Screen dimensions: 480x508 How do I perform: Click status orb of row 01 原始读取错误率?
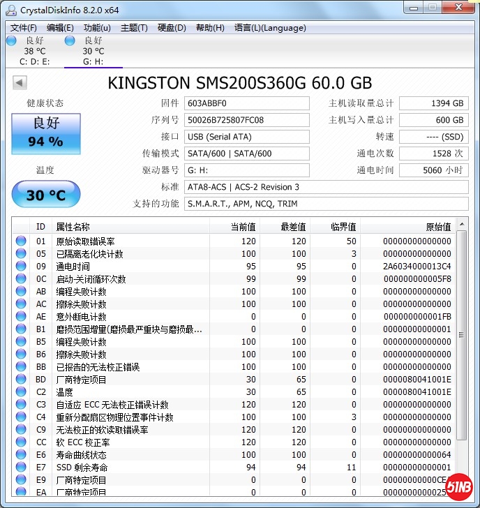pos(21,241)
